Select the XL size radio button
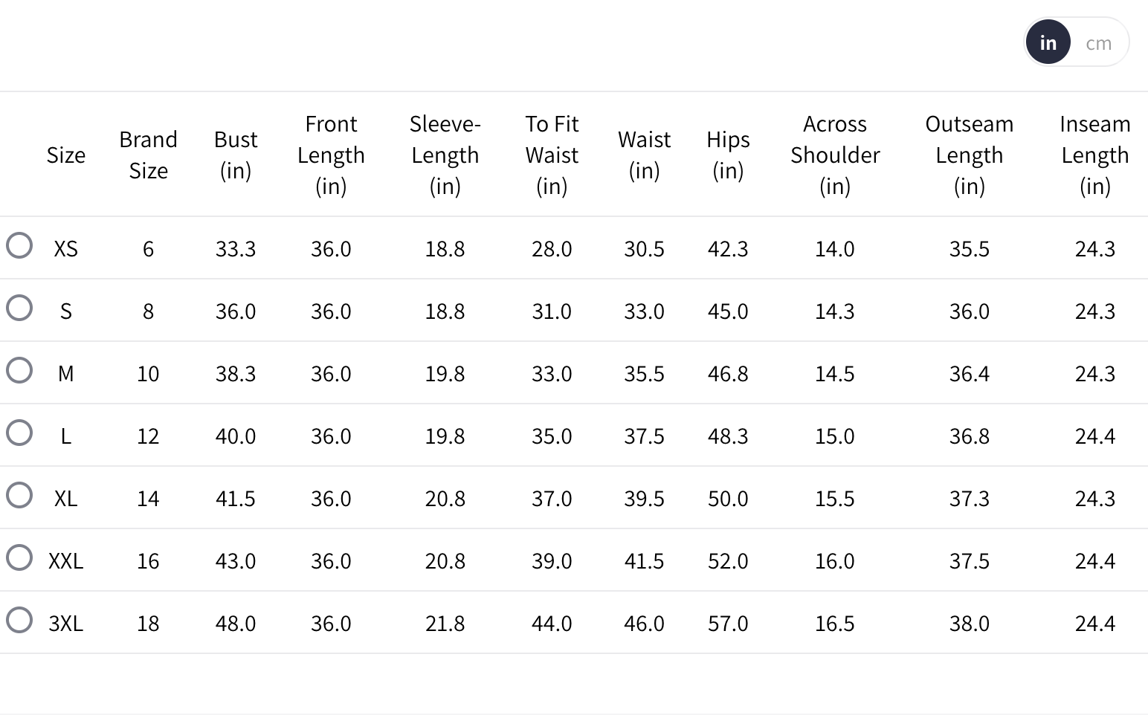 point(19,495)
